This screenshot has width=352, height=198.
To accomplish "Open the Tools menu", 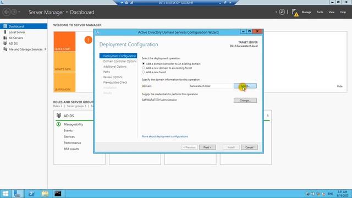I will (x=320, y=12).
